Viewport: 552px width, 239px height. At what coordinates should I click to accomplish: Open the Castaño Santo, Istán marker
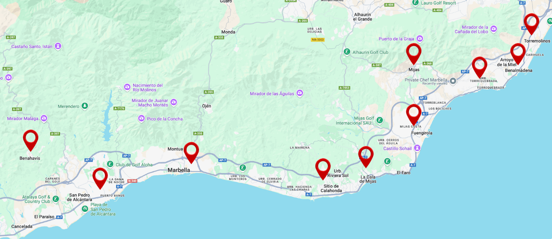tap(58, 46)
